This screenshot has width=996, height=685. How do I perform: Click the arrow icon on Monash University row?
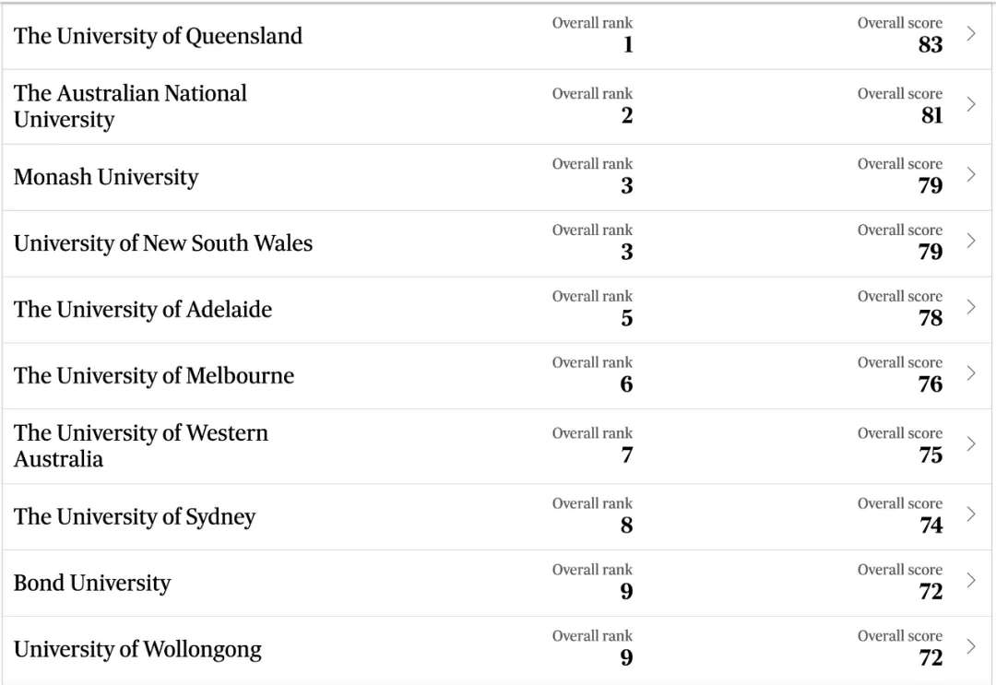[971, 174]
